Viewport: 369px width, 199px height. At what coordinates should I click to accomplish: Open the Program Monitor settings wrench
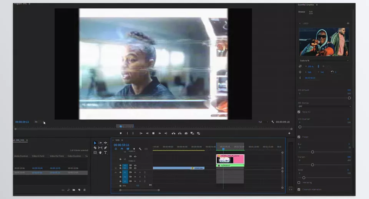[273, 122]
